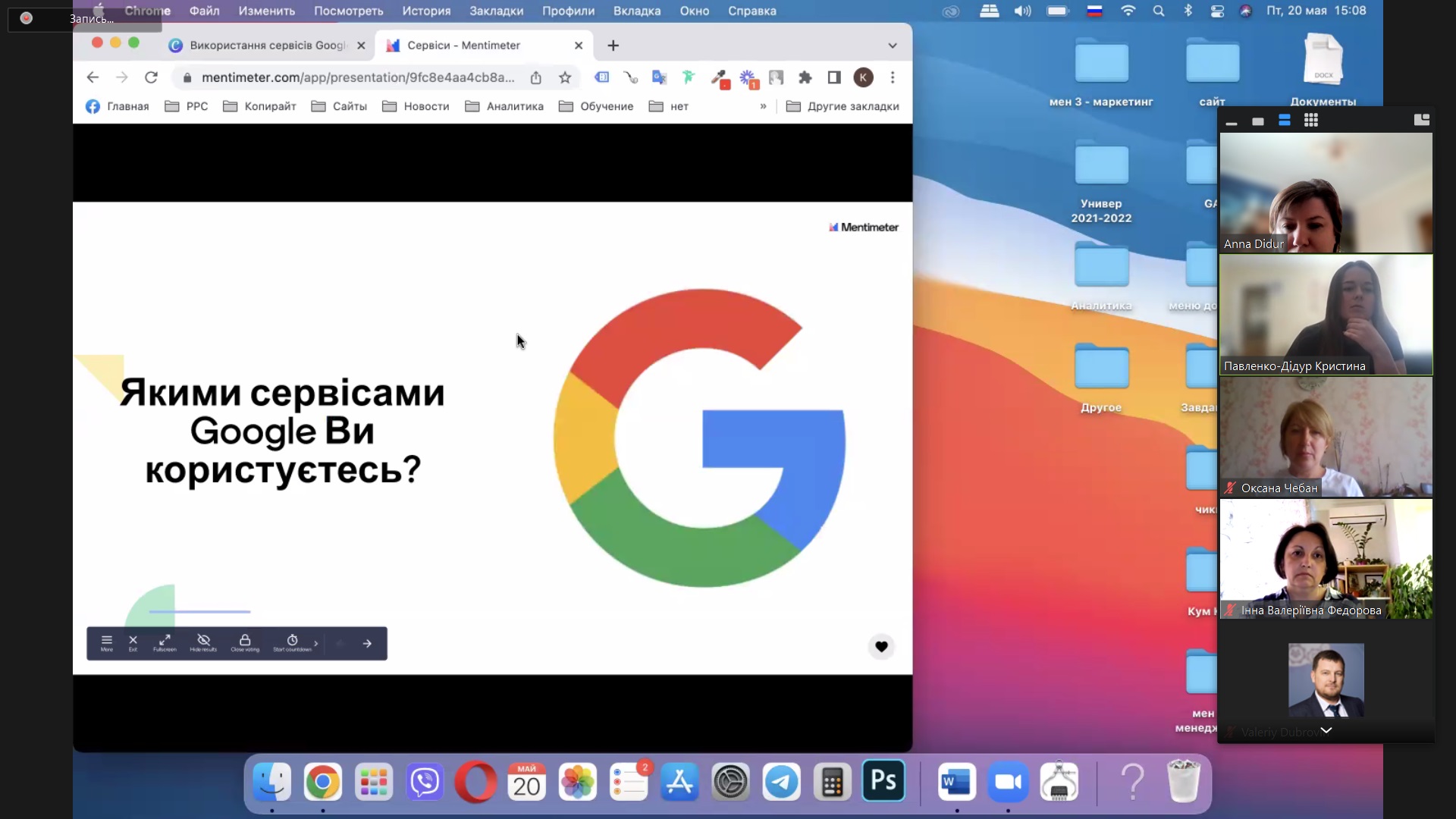Open Chrome tab search dropdown

point(893,45)
